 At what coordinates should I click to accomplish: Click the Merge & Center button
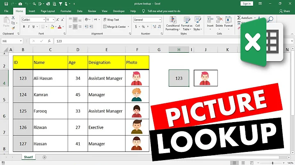point(115,27)
